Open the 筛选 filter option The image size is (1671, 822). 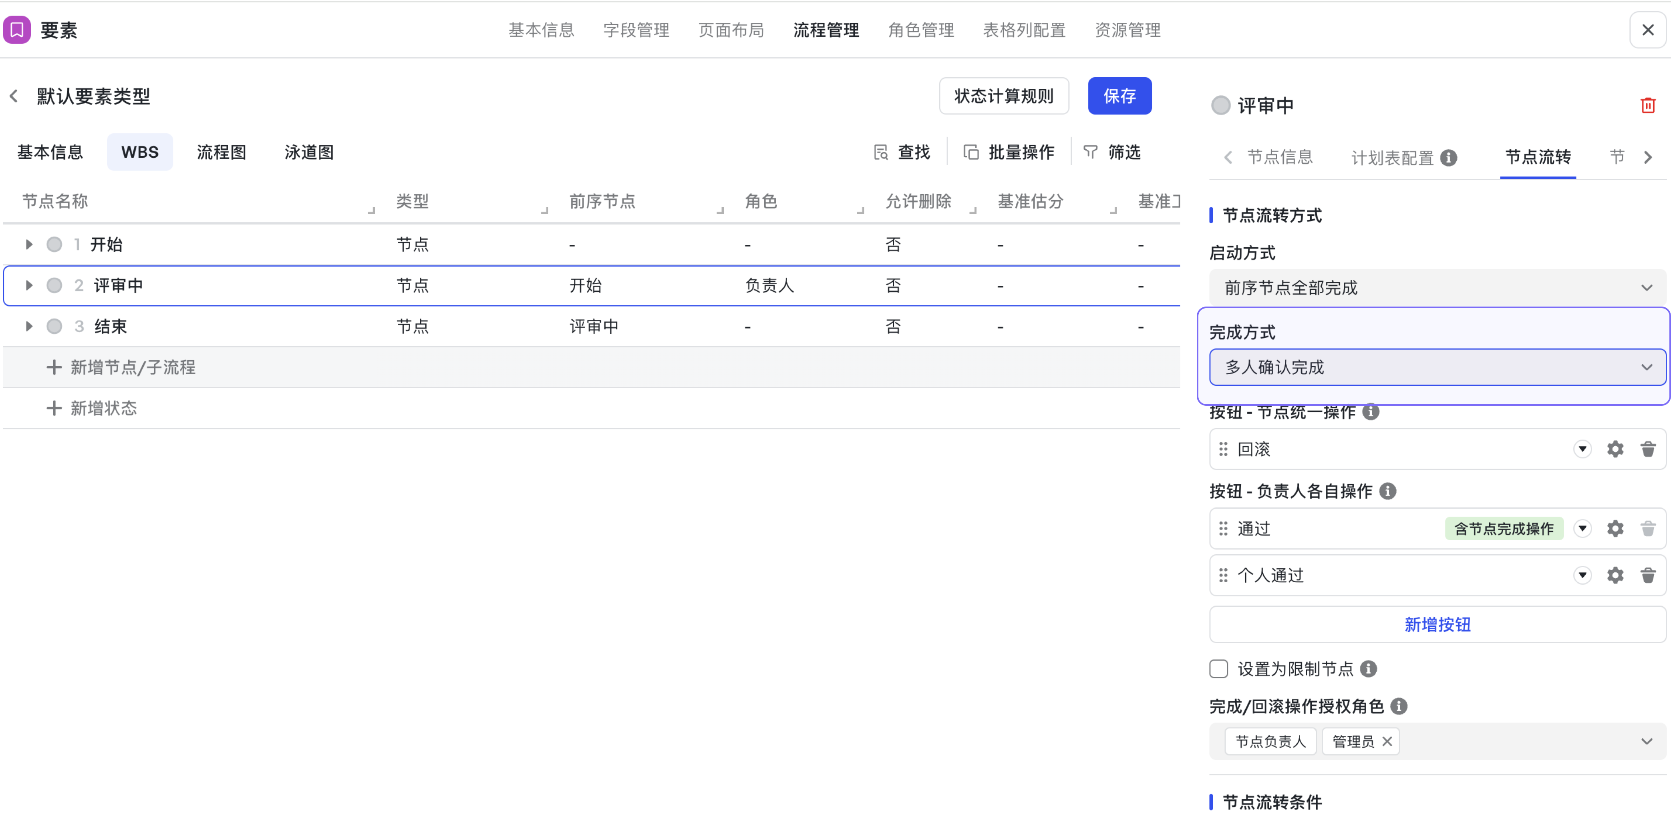pyautogui.click(x=1112, y=152)
